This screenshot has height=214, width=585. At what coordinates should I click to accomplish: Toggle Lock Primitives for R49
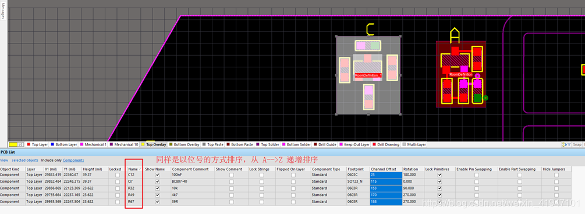(439, 195)
